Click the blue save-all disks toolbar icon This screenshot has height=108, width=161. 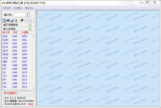coord(12,21)
